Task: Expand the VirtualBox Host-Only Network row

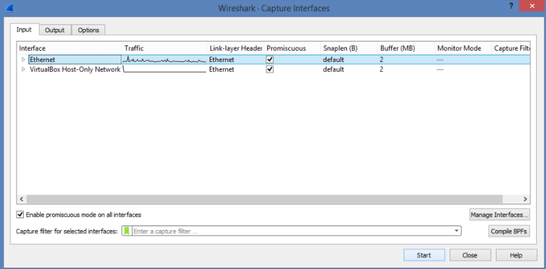Action: (x=23, y=69)
